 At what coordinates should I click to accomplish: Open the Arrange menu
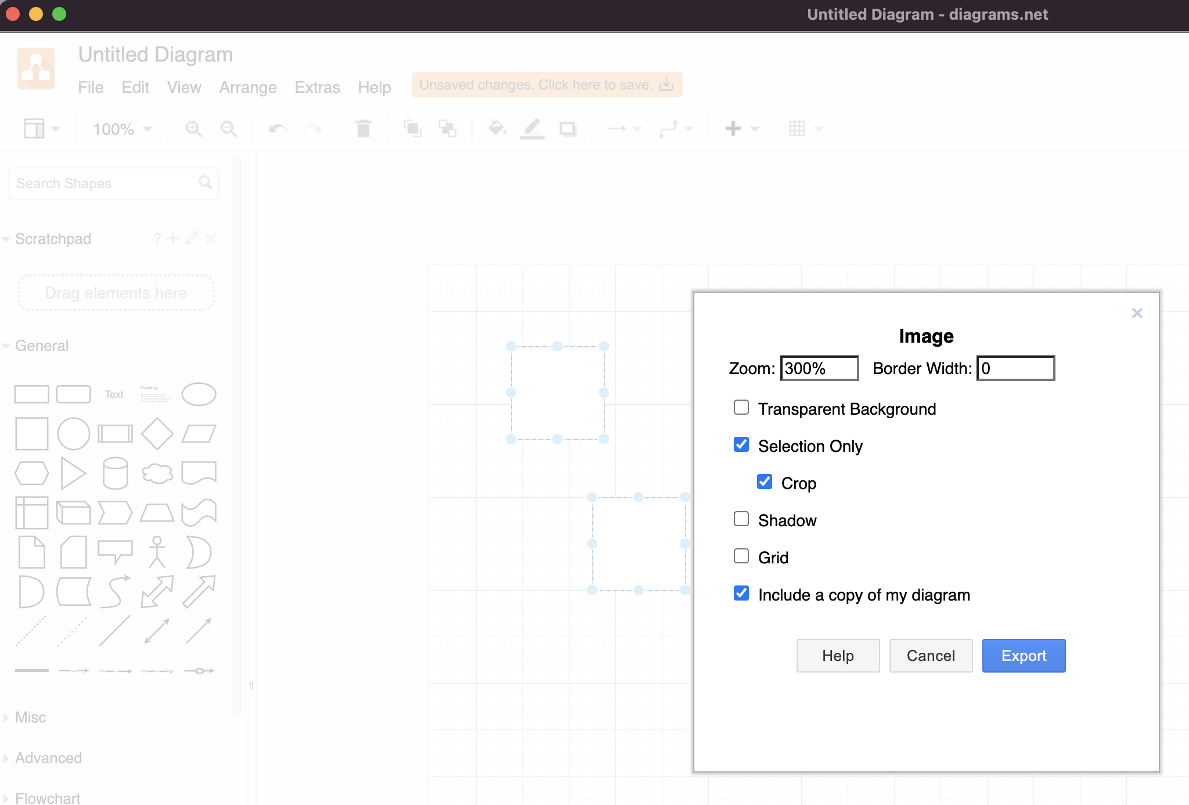(248, 87)
